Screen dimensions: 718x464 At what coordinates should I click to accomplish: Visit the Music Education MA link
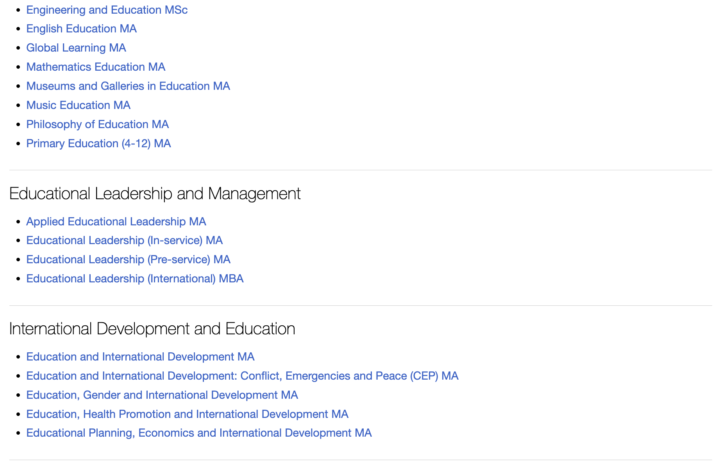(x=78, y=105)
